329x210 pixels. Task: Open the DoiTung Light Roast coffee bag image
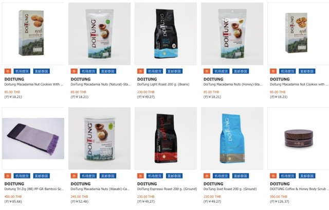(x=166, y=34)
